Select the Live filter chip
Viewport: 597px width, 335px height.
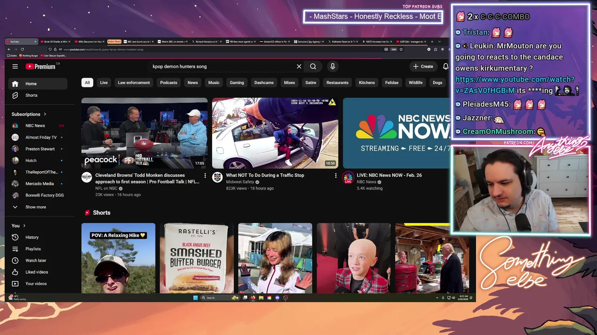[104, 83]
